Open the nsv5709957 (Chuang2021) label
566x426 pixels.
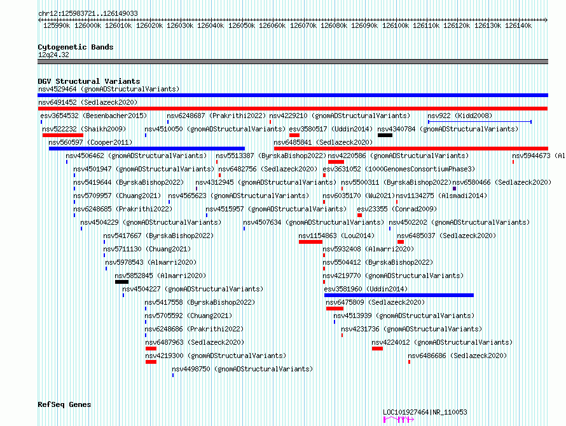(117, 196)
